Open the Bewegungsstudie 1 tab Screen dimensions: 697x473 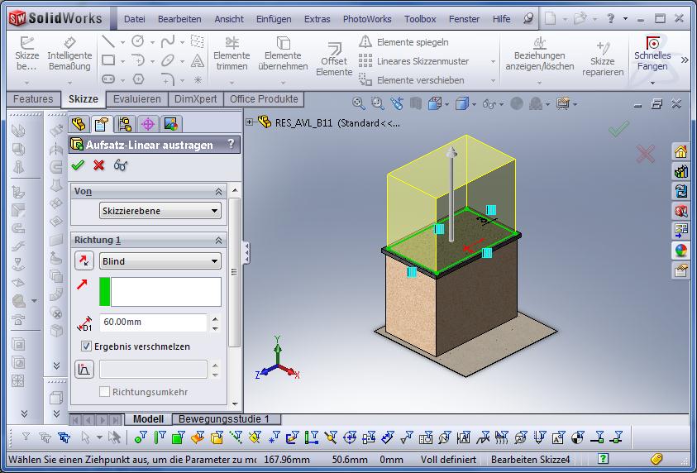[x=224, y=419]
